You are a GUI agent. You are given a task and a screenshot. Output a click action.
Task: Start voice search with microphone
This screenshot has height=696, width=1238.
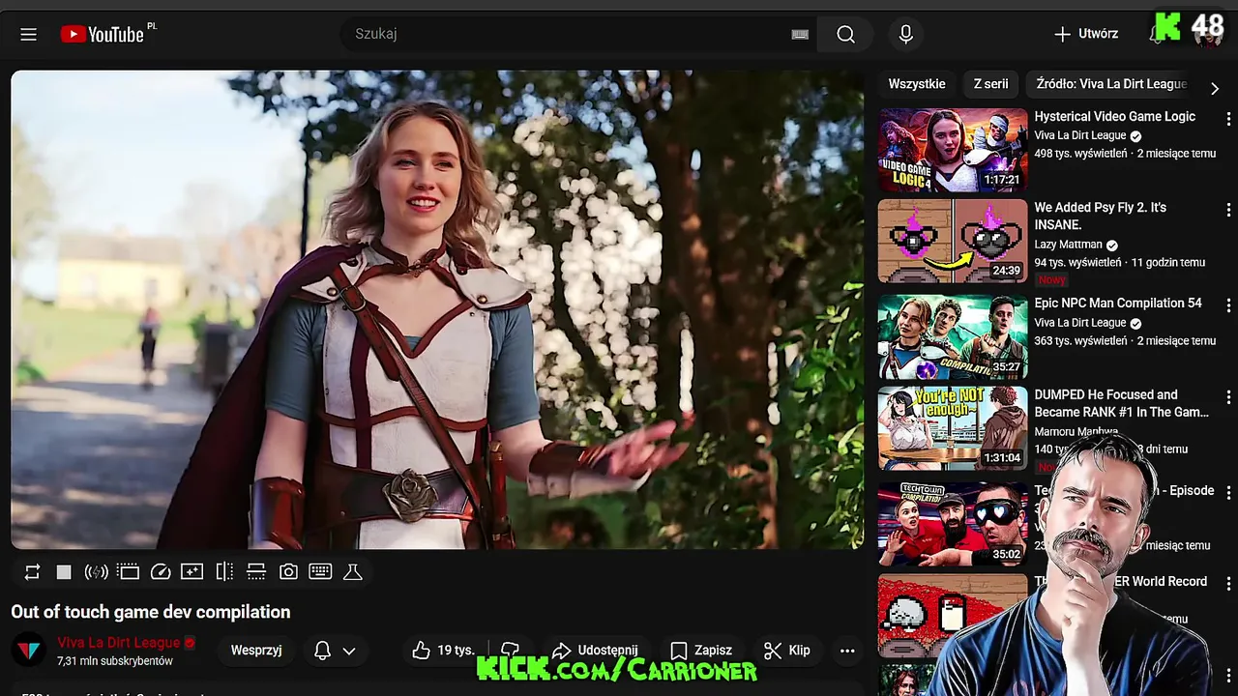tap(905, 34)
